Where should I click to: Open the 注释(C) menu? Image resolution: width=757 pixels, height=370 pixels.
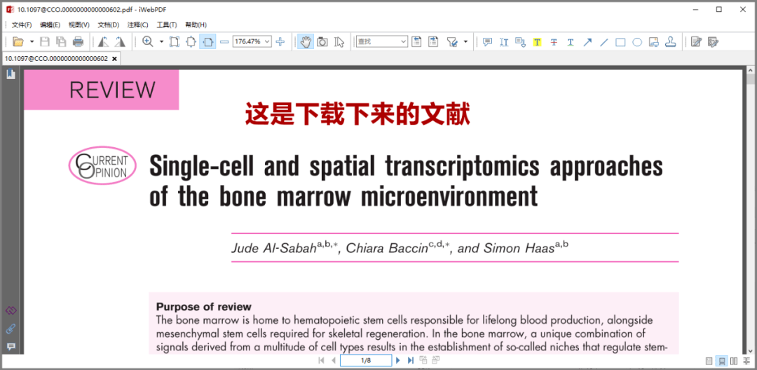coord(137,25)
